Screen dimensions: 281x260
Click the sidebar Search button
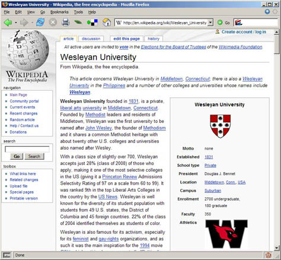click(34, 156)
